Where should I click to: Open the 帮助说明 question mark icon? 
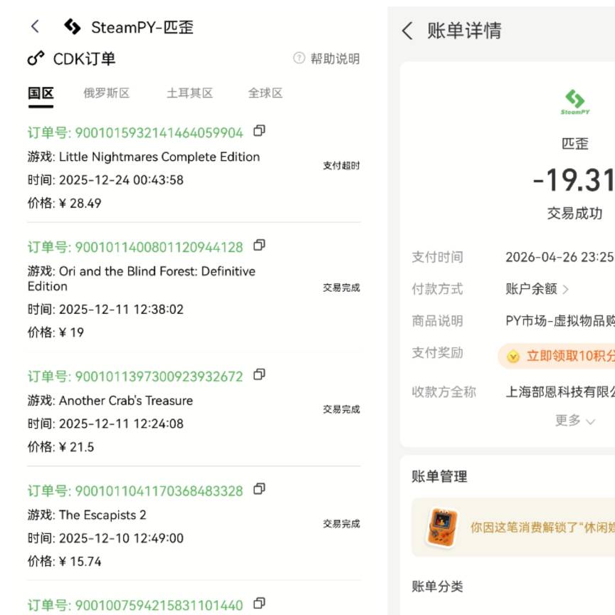pos(299,58)
